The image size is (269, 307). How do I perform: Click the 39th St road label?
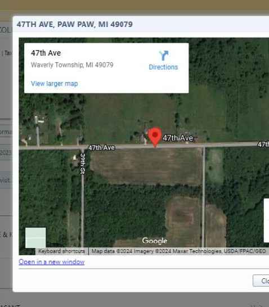point(83,164)
